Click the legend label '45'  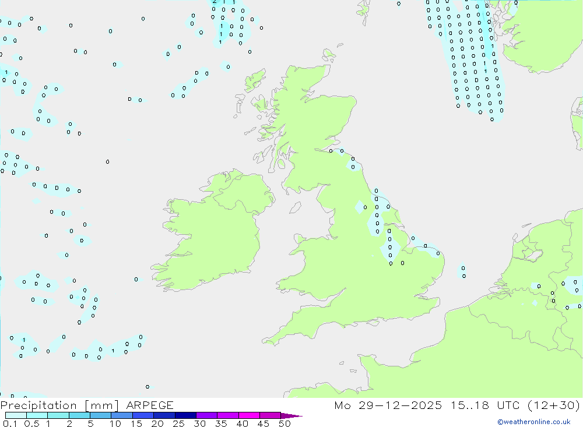click(x=264, y=424)
